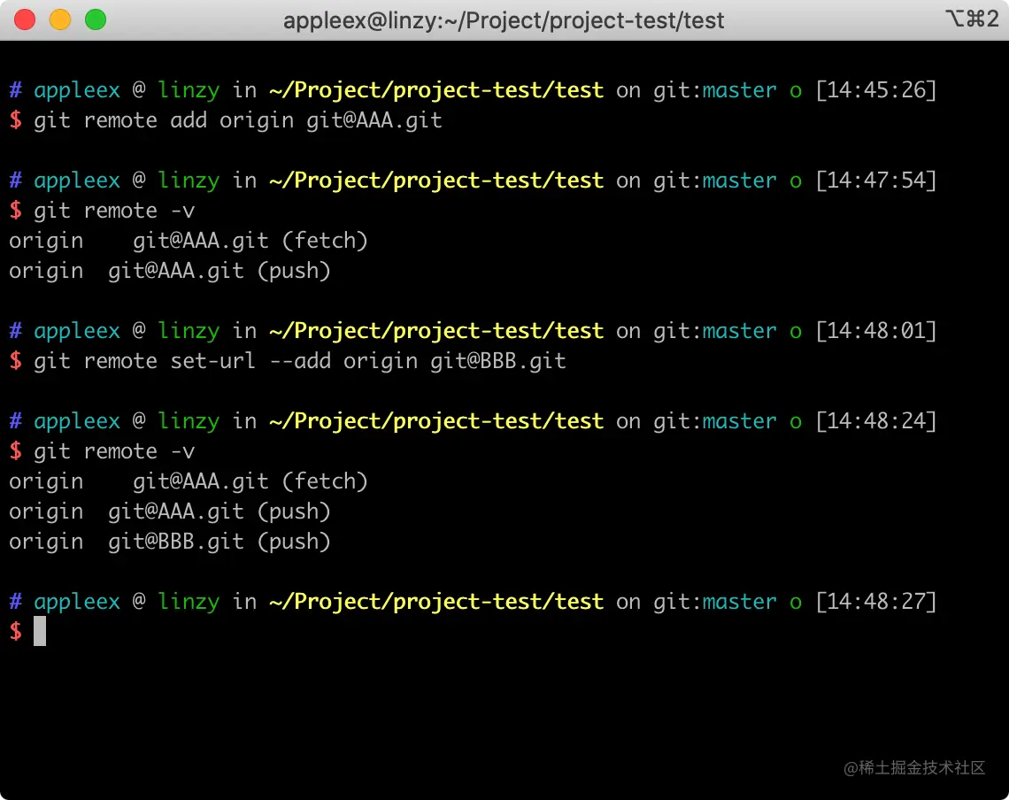Click 'appleex' username in the 14:48:01 prompt
The width and height of the screenshot is (1009, 800).
(x=77, y=332)
